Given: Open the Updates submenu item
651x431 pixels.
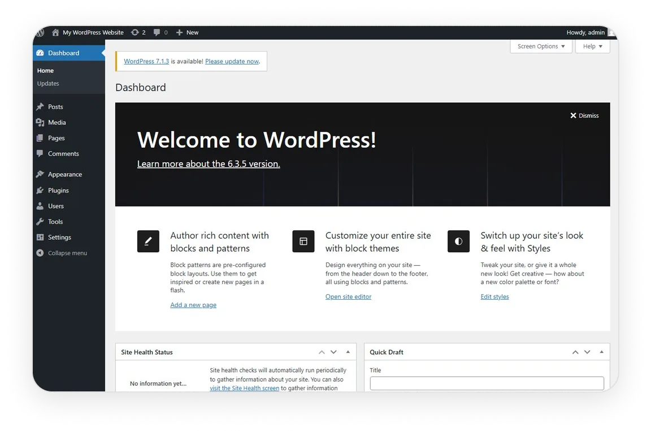Looking at the screenshot, I should [x=48, y=84].
